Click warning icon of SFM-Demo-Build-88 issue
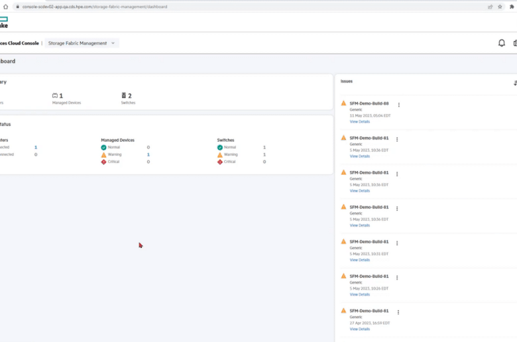 coord(343,103)
